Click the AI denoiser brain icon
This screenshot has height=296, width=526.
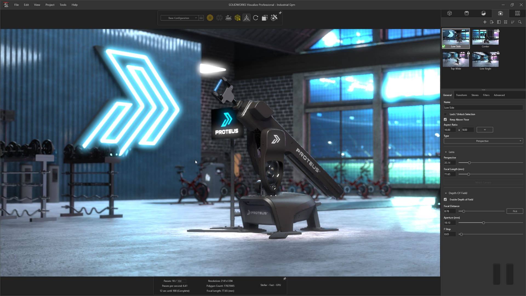(219, 18)
